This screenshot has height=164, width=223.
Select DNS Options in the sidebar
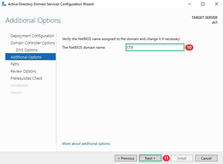tap(27, 50)
